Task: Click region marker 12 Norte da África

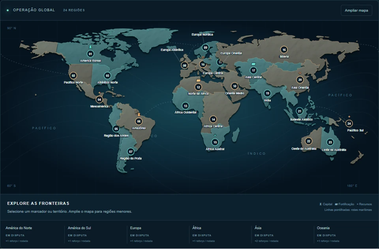Action: (198, 87)
